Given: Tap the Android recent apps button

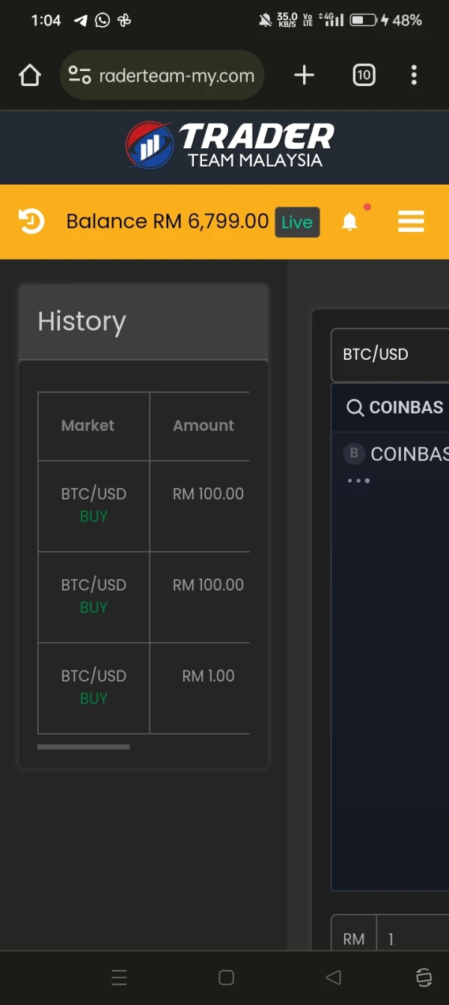Looking at the screenshot, I should tap(119, 977).
